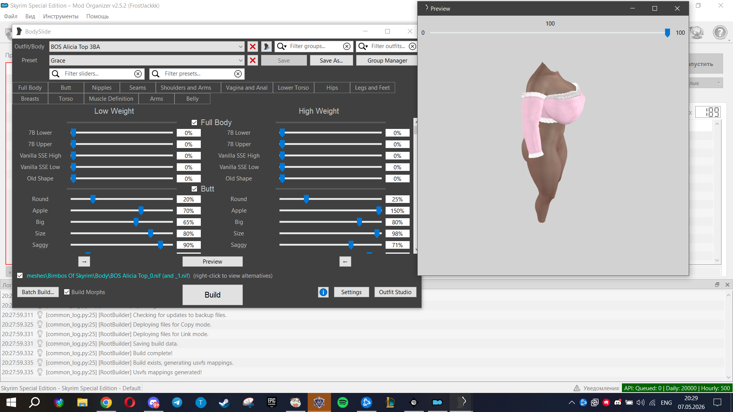Image resolution: width=733 pixels, height=412 pixels.
Task: Select the Muscle Definition category tab
Action: click(111, 99)
